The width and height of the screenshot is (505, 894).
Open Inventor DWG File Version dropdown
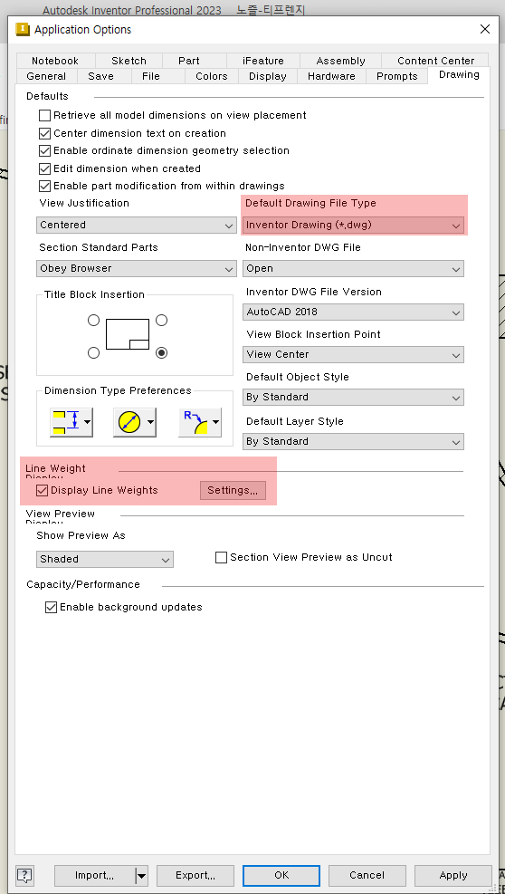[x=353, y=312]
